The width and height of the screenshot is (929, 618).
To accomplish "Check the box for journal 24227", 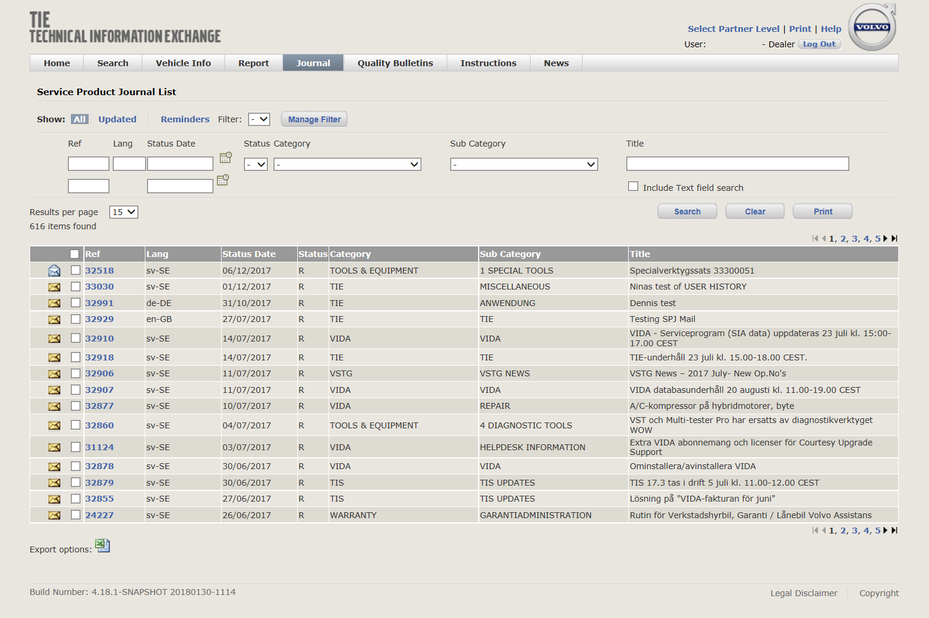I will (76, 515).
